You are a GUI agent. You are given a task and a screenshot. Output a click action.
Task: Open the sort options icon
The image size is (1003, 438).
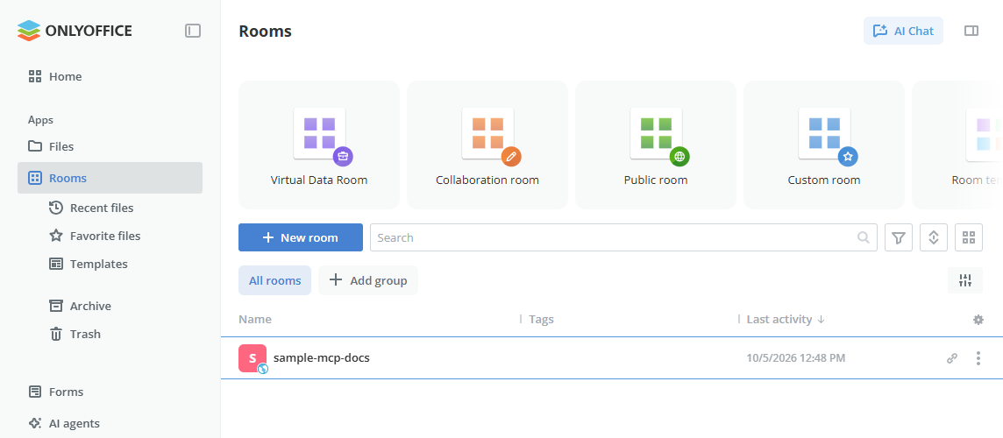[933, 238]
